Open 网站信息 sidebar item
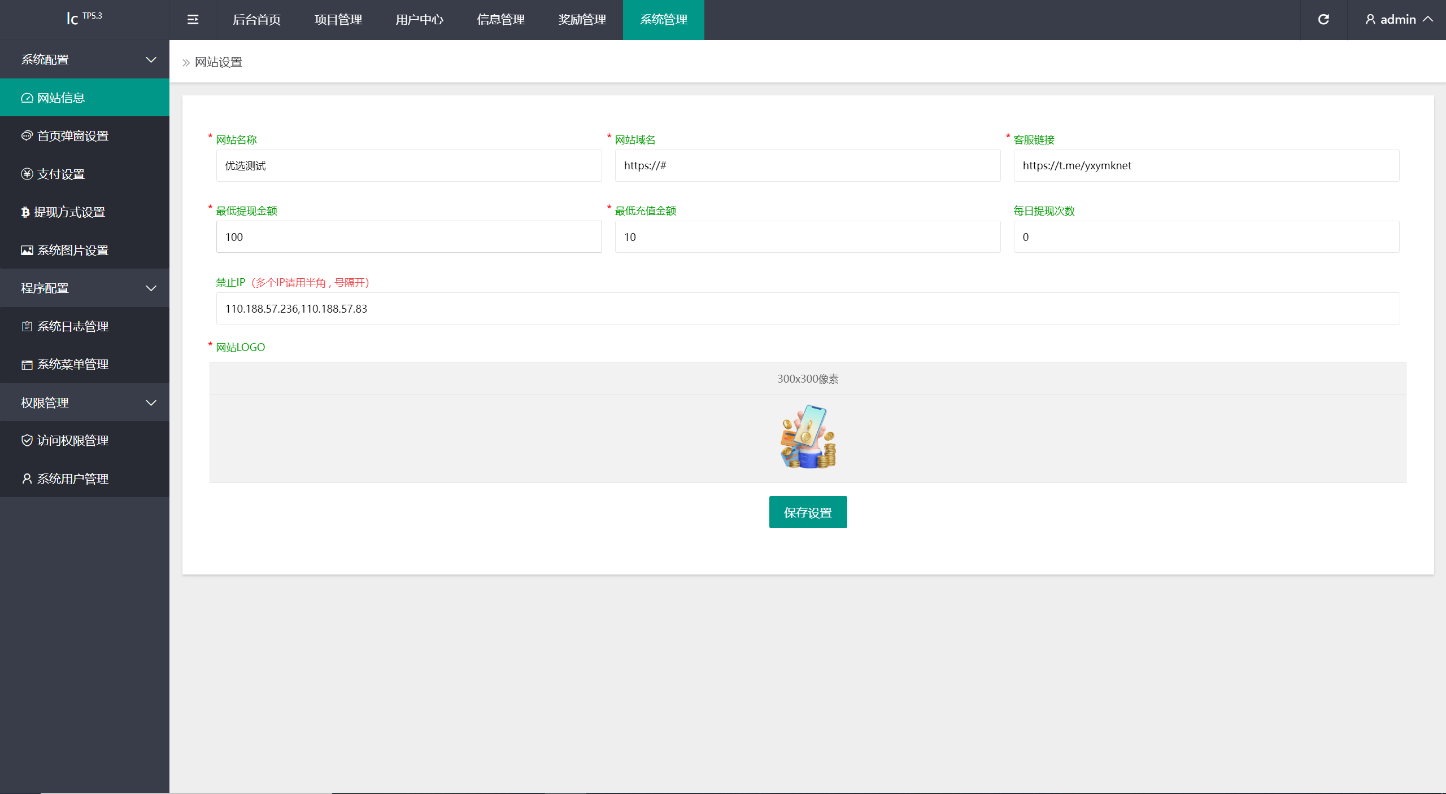Screen dimensions: 1446x794 coord(61,98)
